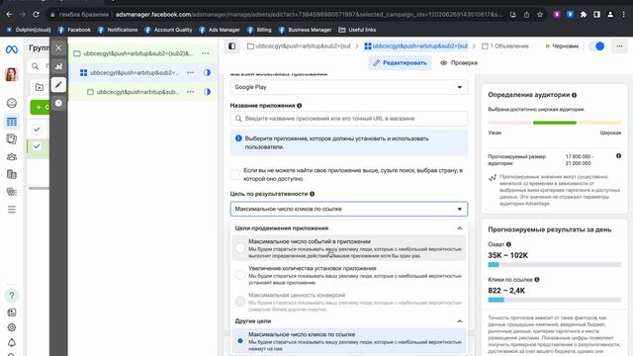Tick the checkbox about narrowing search by country
The width and height of the screenshot is (633, 356).
coord(235,174)
